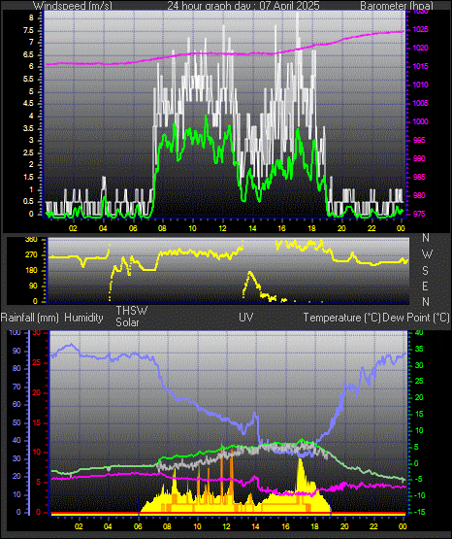Click the Barometer (hpa) axis title

click(397, 5)
